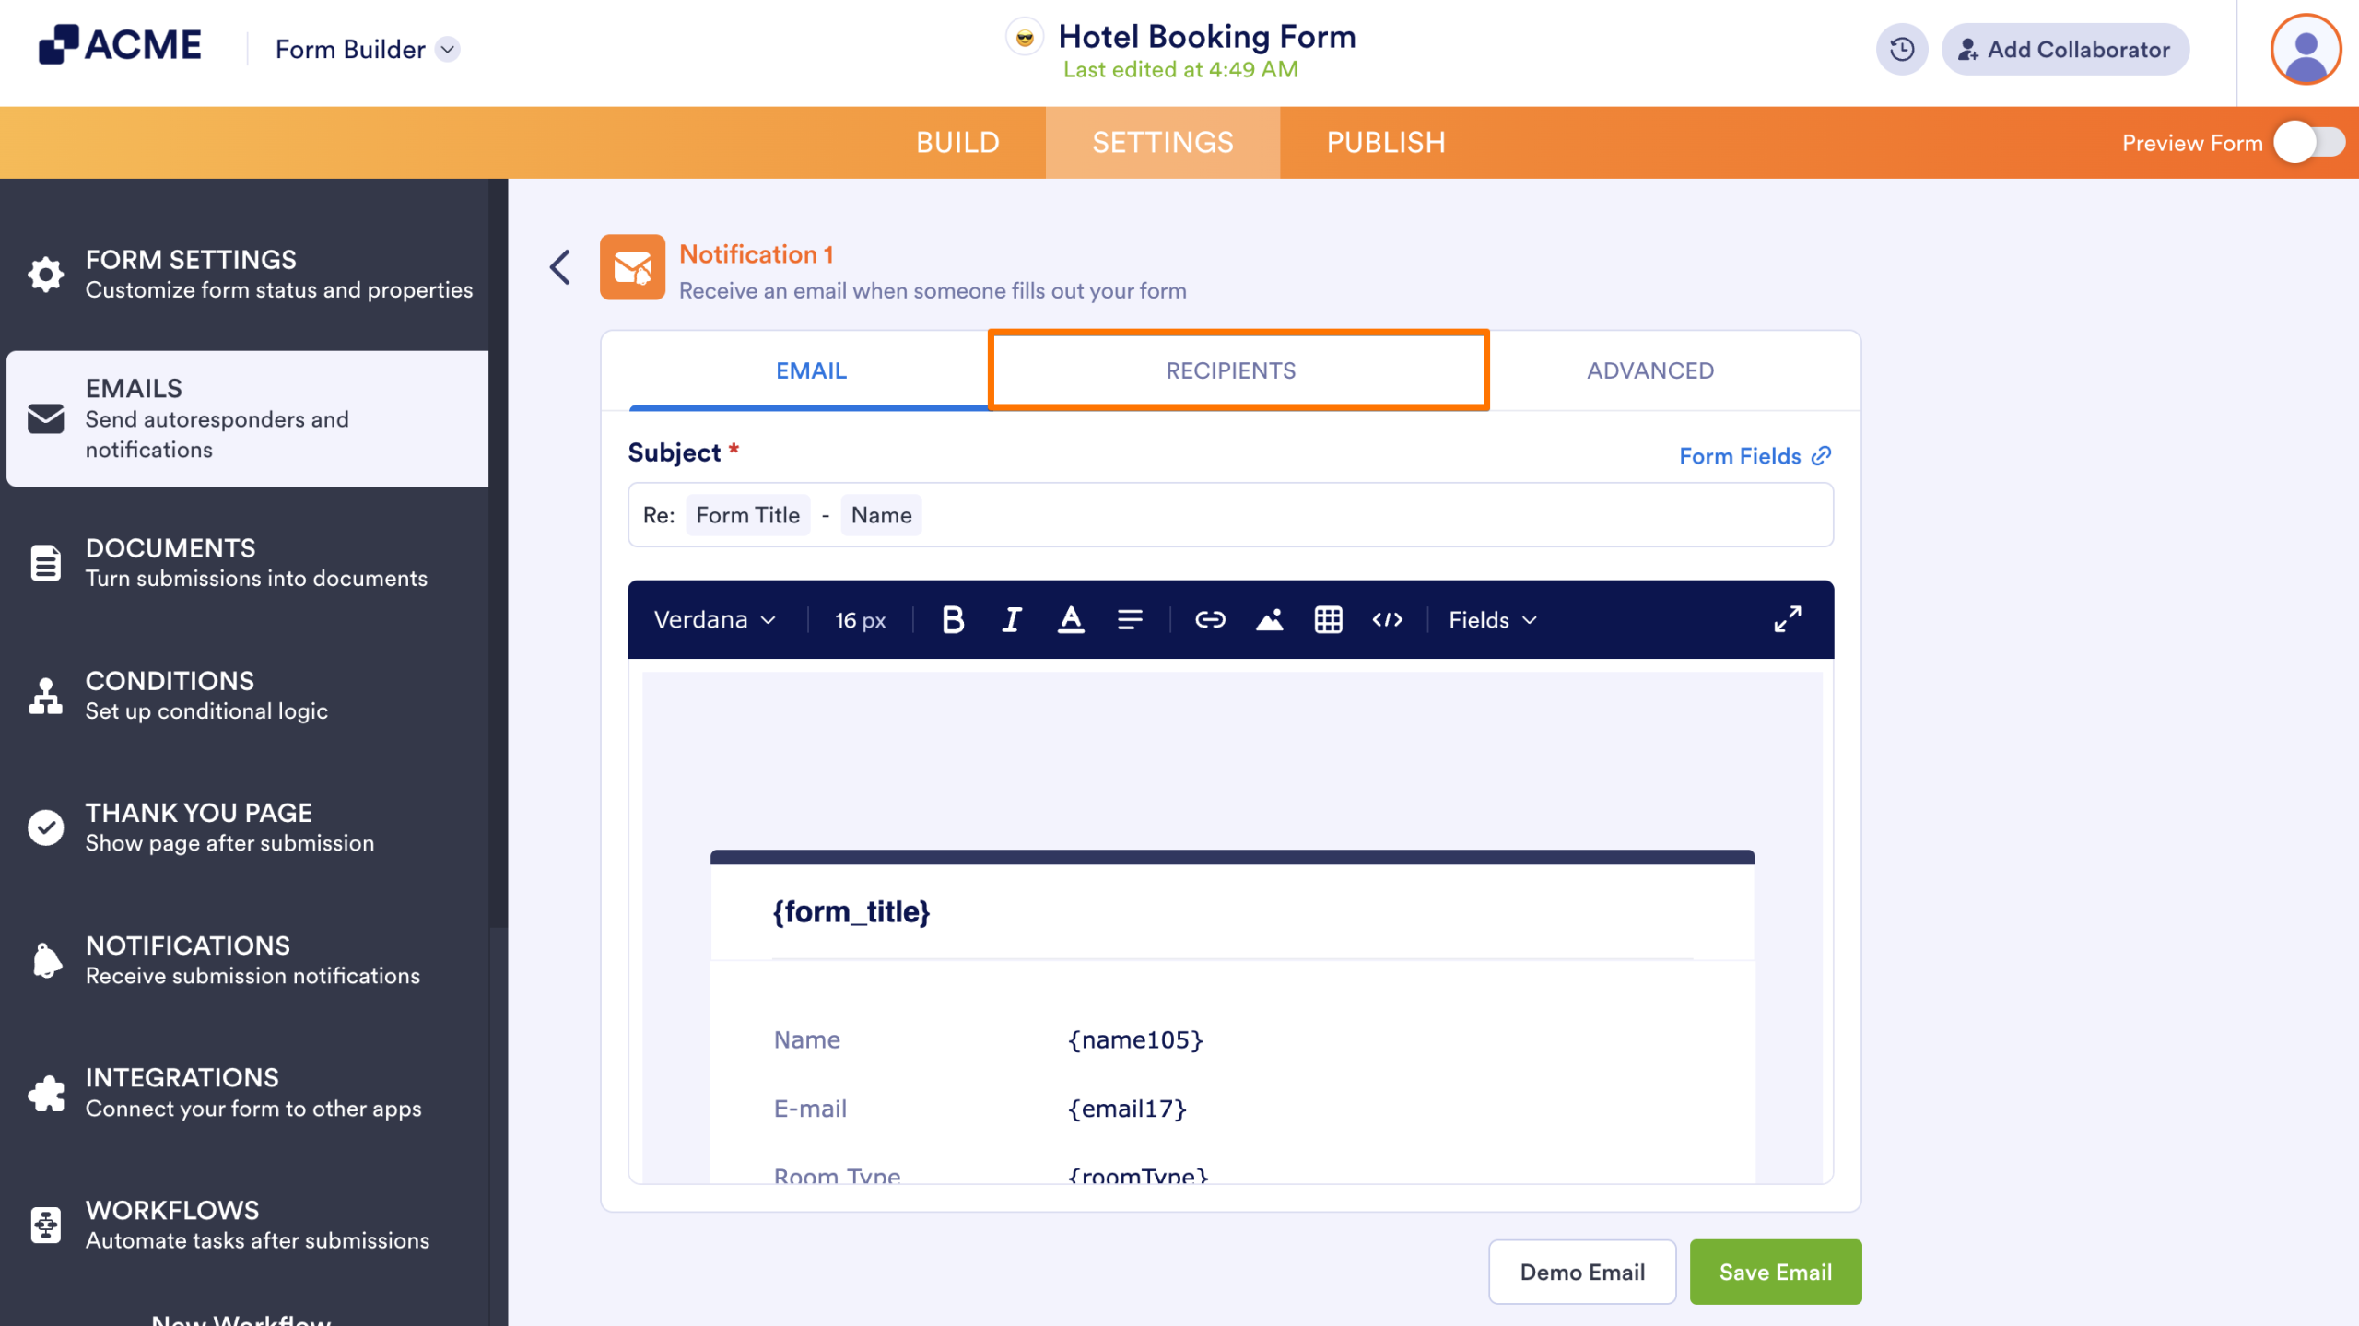Toggle the Preview Form switch

(x=2308, y=143)
